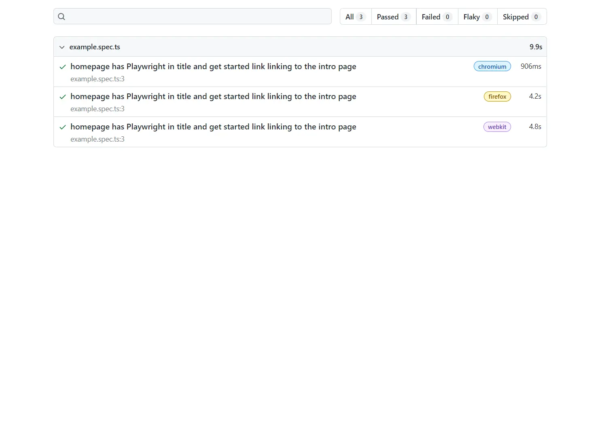Click the 9.9s total duration
The width and height of the screenshot is (600, 436).
pyautogui.click(x=536, y=47)
